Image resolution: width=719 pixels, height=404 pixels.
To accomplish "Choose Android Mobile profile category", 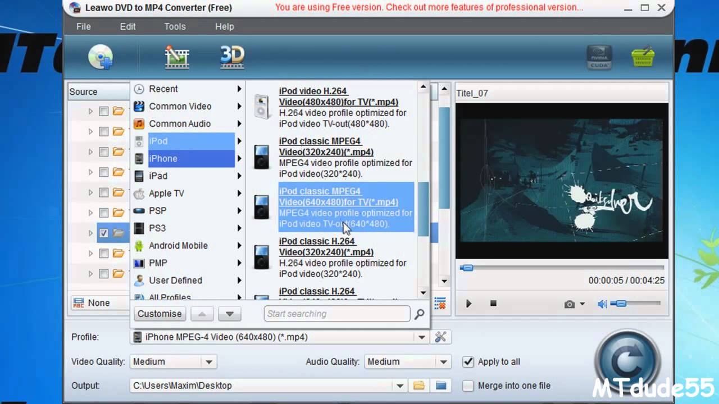I will [x=184, y=245].
